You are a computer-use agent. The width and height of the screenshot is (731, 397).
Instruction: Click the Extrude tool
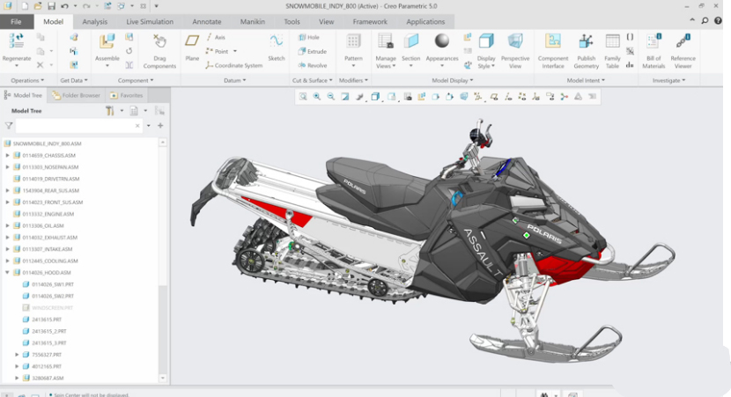312,51
